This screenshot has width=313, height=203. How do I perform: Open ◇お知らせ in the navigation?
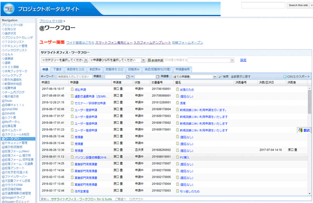tap(9, 29)
